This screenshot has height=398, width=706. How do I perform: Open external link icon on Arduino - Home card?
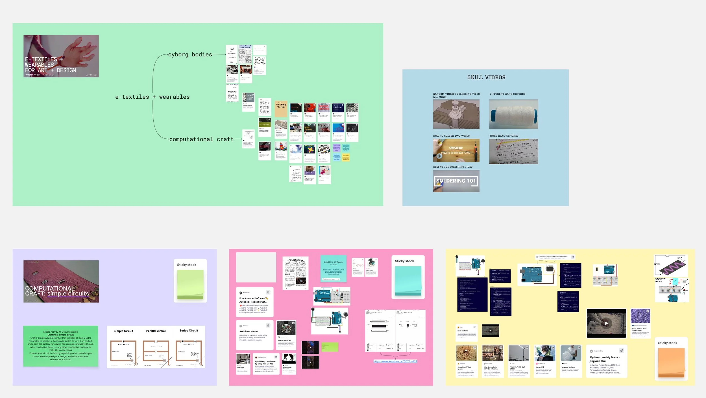268,325
